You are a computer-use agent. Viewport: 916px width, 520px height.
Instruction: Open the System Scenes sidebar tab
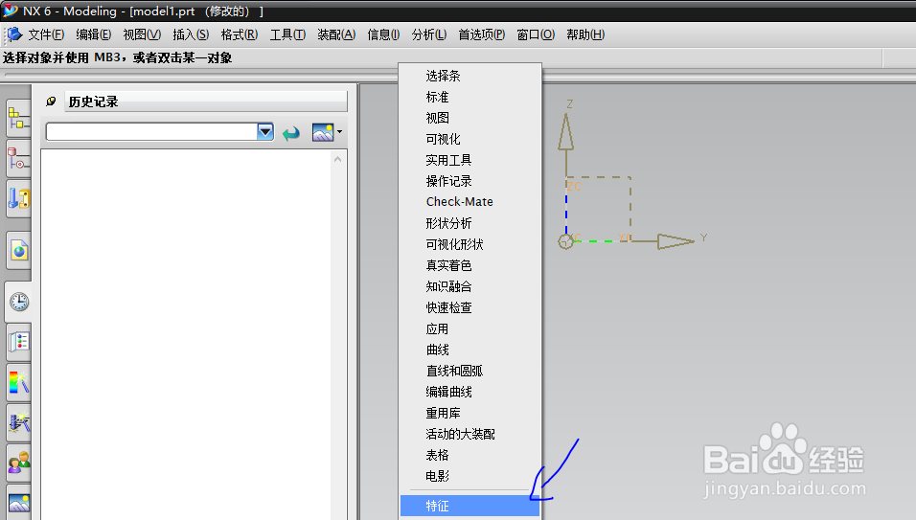click(18, 502)
